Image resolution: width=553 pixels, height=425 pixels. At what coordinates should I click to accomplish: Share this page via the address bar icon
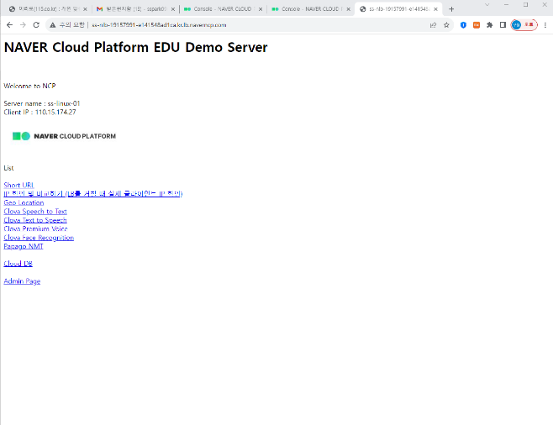pyautogui.click(x=433, y=25)
